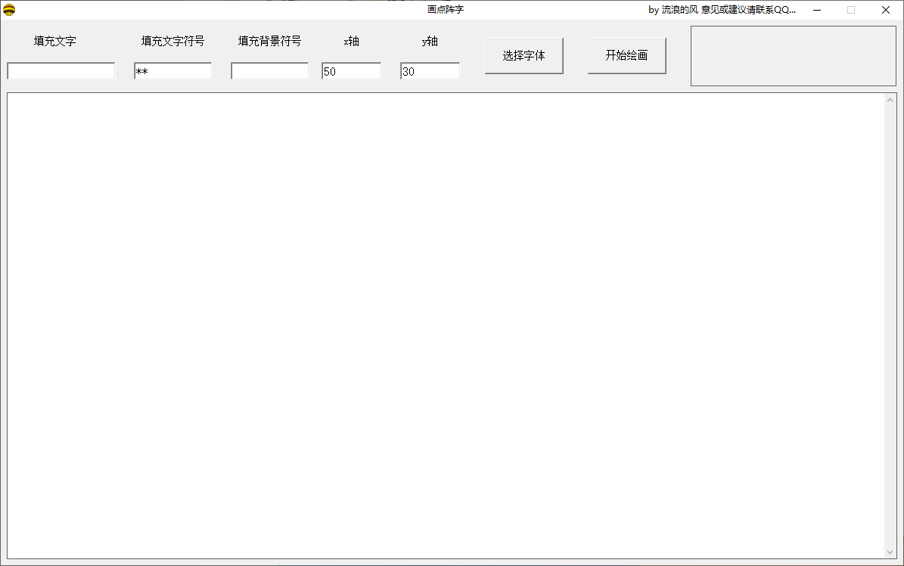Click the y轴 label

pos(430,41)
